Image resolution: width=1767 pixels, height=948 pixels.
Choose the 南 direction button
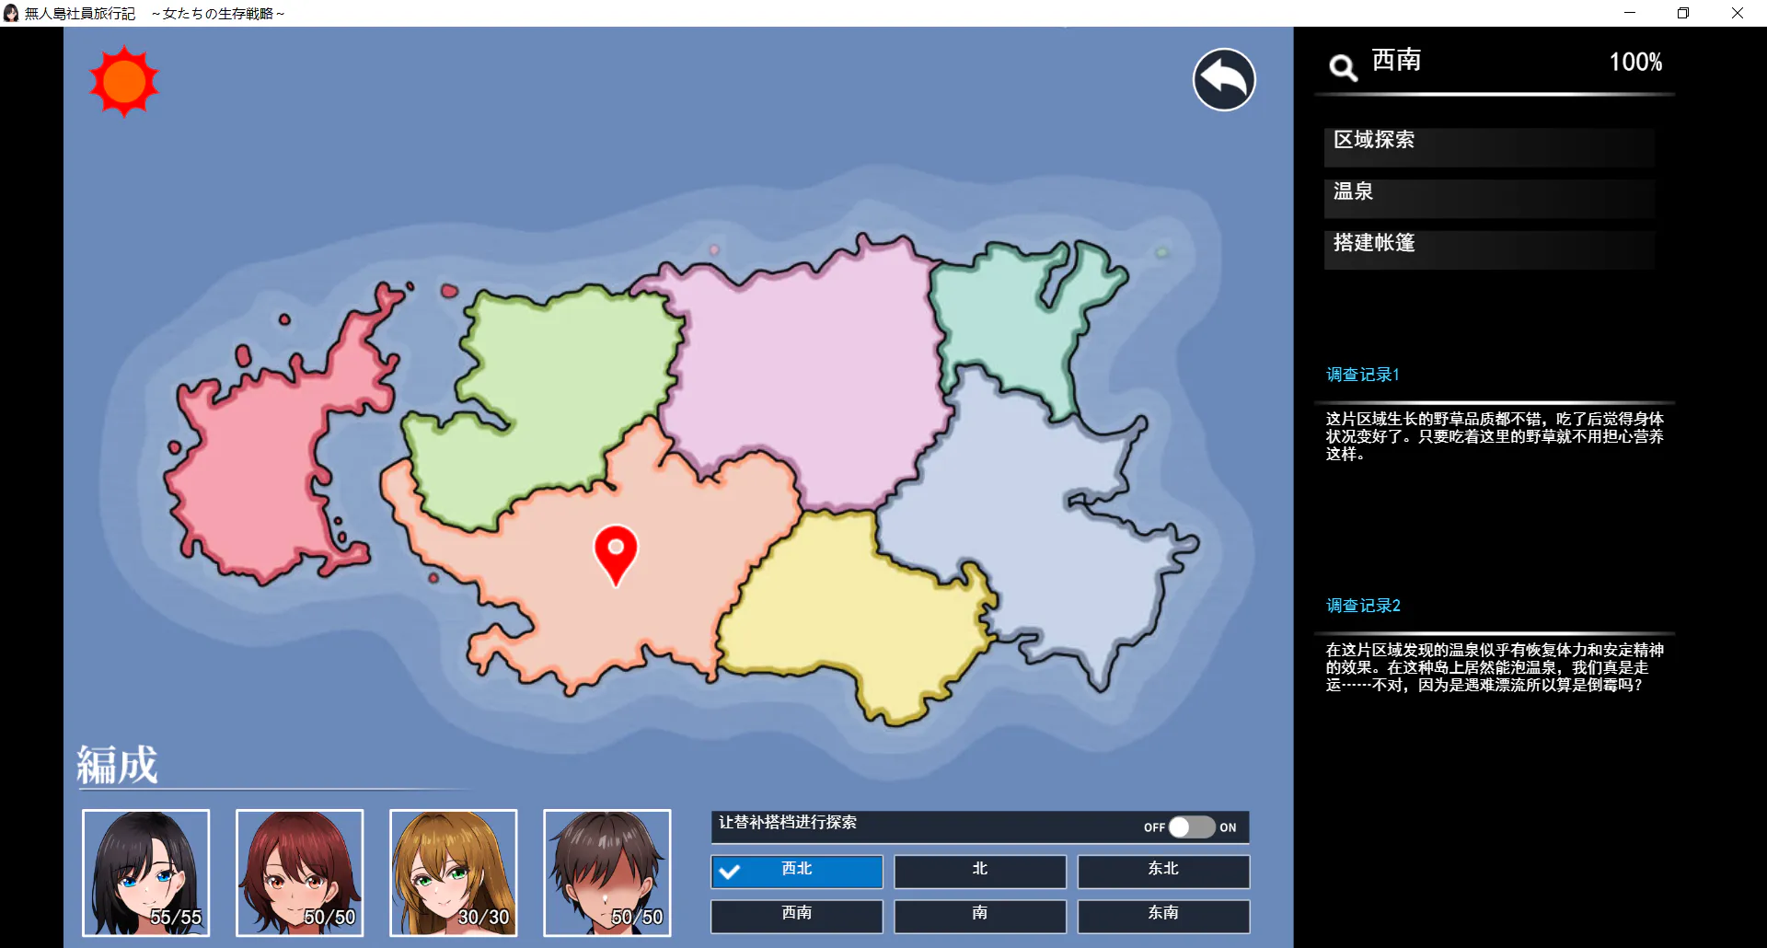[979, 915]
